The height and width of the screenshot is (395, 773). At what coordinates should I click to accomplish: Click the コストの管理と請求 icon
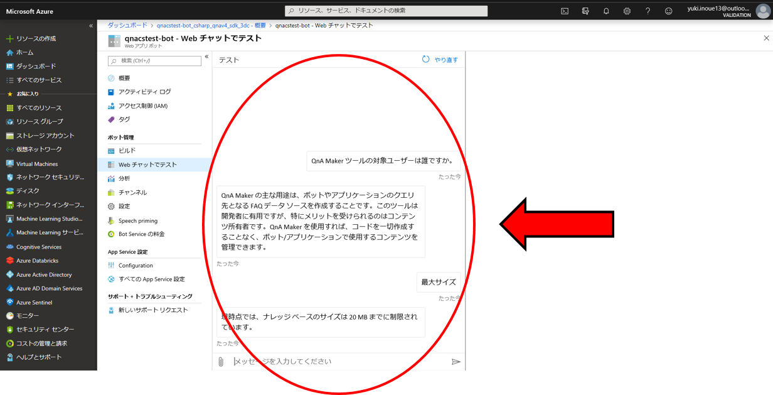point(9,344)
